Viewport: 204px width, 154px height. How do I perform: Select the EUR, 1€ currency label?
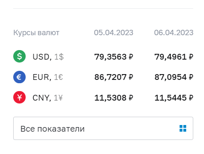coord(48,77)
